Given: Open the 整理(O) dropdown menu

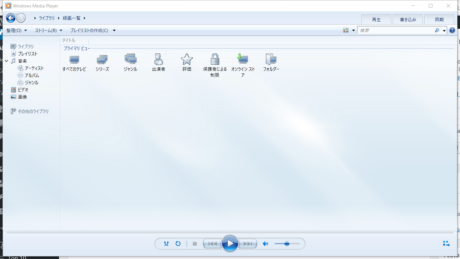Looking at the screenshot, I should click(x=17, y=30).
